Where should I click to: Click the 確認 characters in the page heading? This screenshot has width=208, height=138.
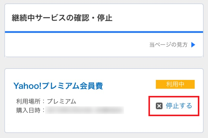pyautogui.click(x=81, y=18)
